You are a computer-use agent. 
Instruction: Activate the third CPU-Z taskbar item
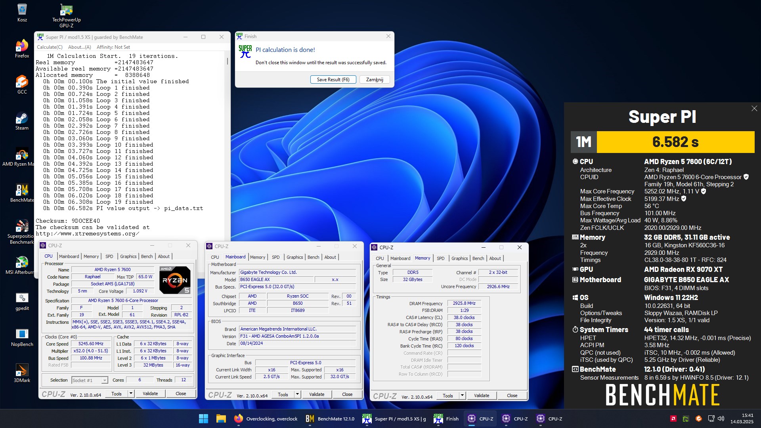549,418
